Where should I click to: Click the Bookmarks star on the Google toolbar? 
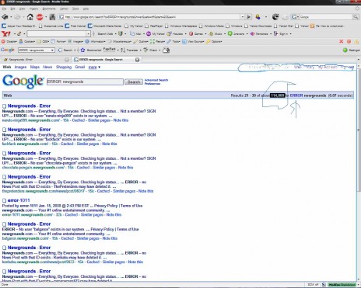(x=82, y=50)
